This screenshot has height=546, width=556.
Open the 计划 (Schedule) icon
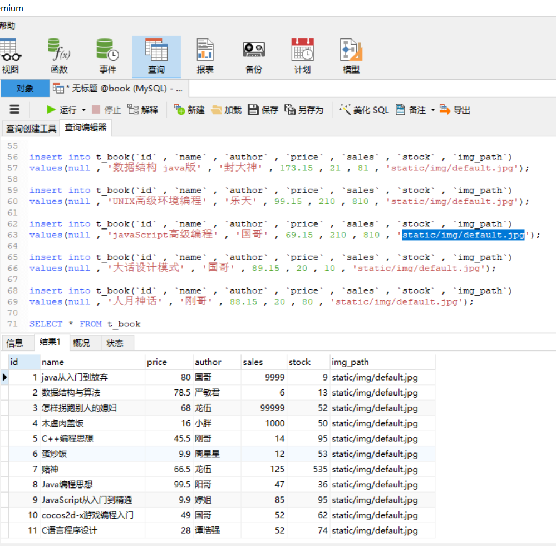(302, 56)
